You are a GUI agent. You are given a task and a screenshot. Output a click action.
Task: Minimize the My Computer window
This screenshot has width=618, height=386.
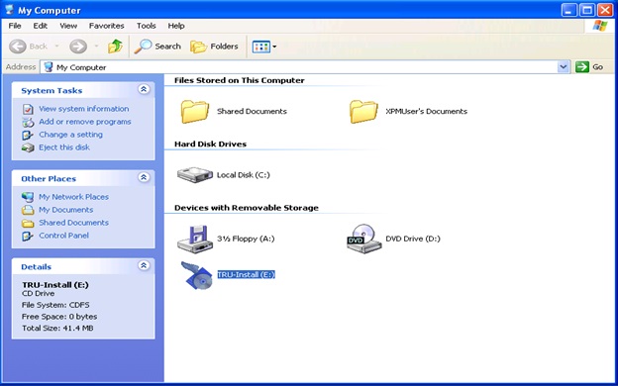tap(568, 10)
